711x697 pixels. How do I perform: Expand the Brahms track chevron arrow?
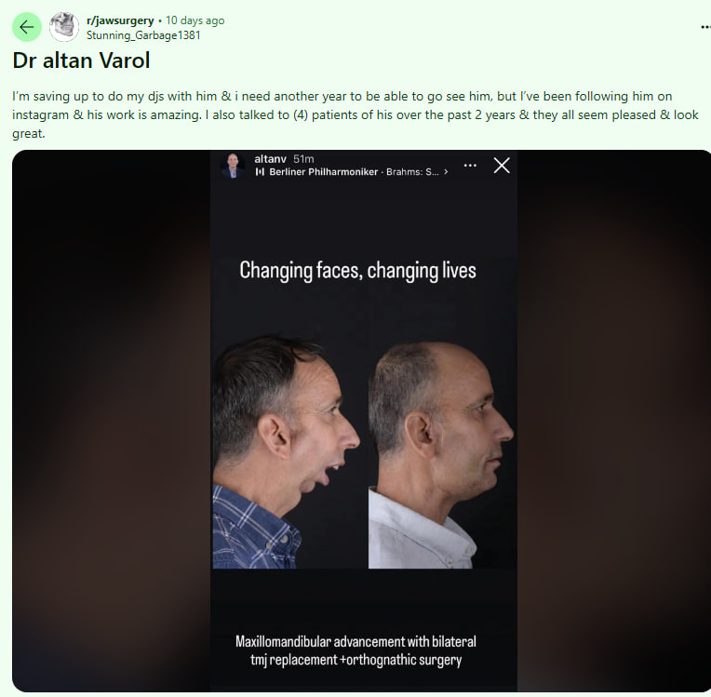coord(446,172)
